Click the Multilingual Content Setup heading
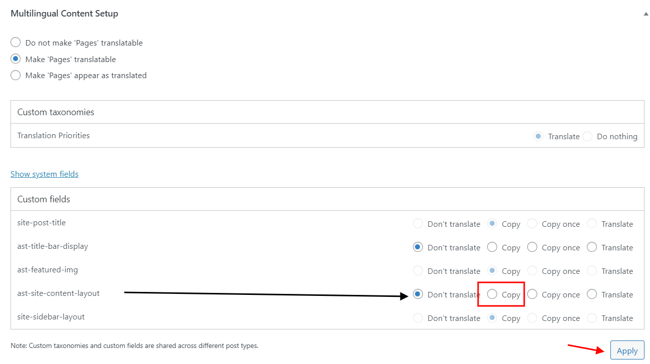Viewport: 650px width, 364px height. 65,14
